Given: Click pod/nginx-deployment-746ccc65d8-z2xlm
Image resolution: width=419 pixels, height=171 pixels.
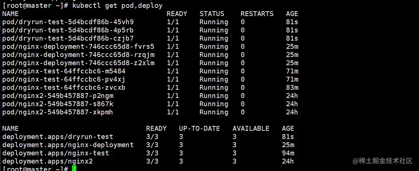Looking at the screenshot, I should (78, 63).
